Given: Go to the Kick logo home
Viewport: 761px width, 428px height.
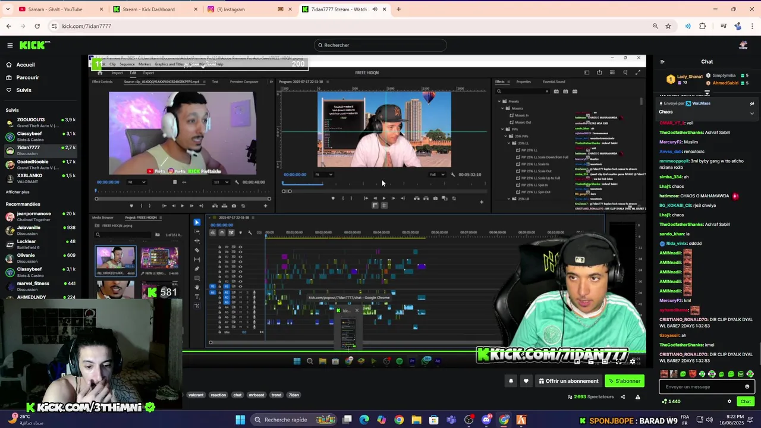Looking at the screenshot, I should pos(34,45).
